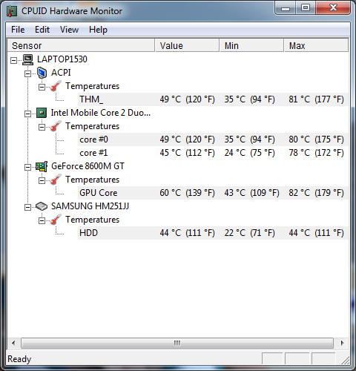This screenshot has width=356, height=371.
Task: Select the ACPI tree label
Action: (61, 73)
